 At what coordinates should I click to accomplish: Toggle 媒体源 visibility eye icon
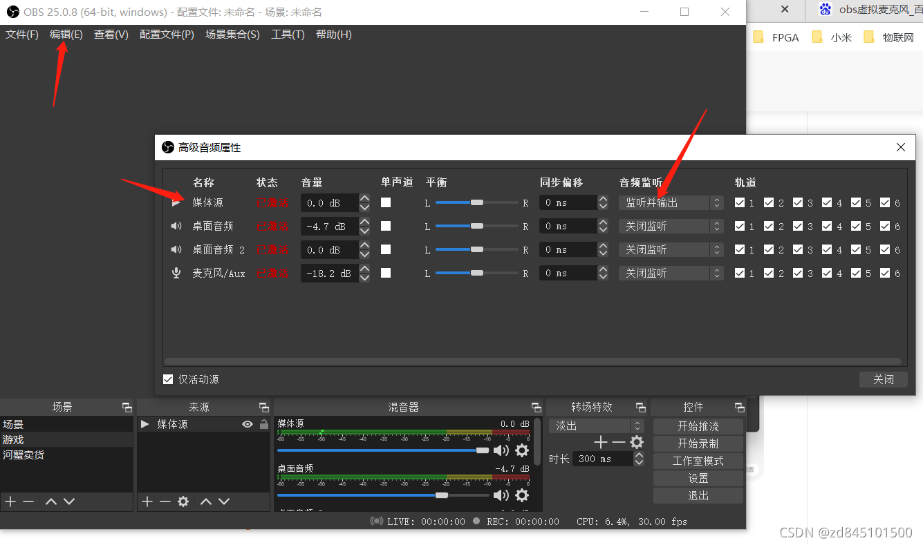tap(248, 424)
